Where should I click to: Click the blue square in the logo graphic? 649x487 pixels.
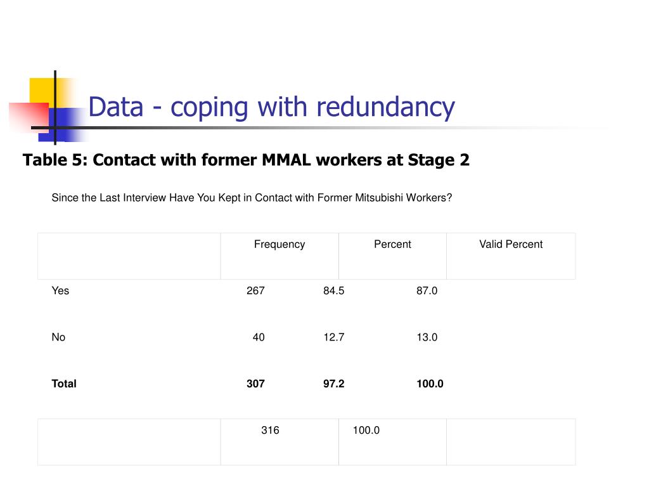[x=62, y=125]
